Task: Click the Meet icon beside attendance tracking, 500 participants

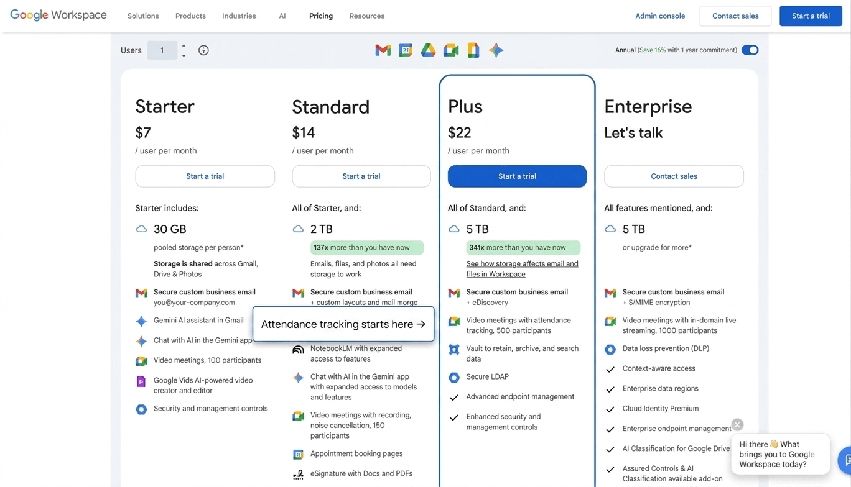Action: click(x=454, y=321)
